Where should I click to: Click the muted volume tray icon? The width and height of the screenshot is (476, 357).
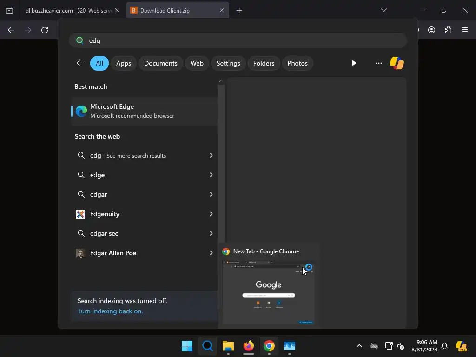(401, 346)
